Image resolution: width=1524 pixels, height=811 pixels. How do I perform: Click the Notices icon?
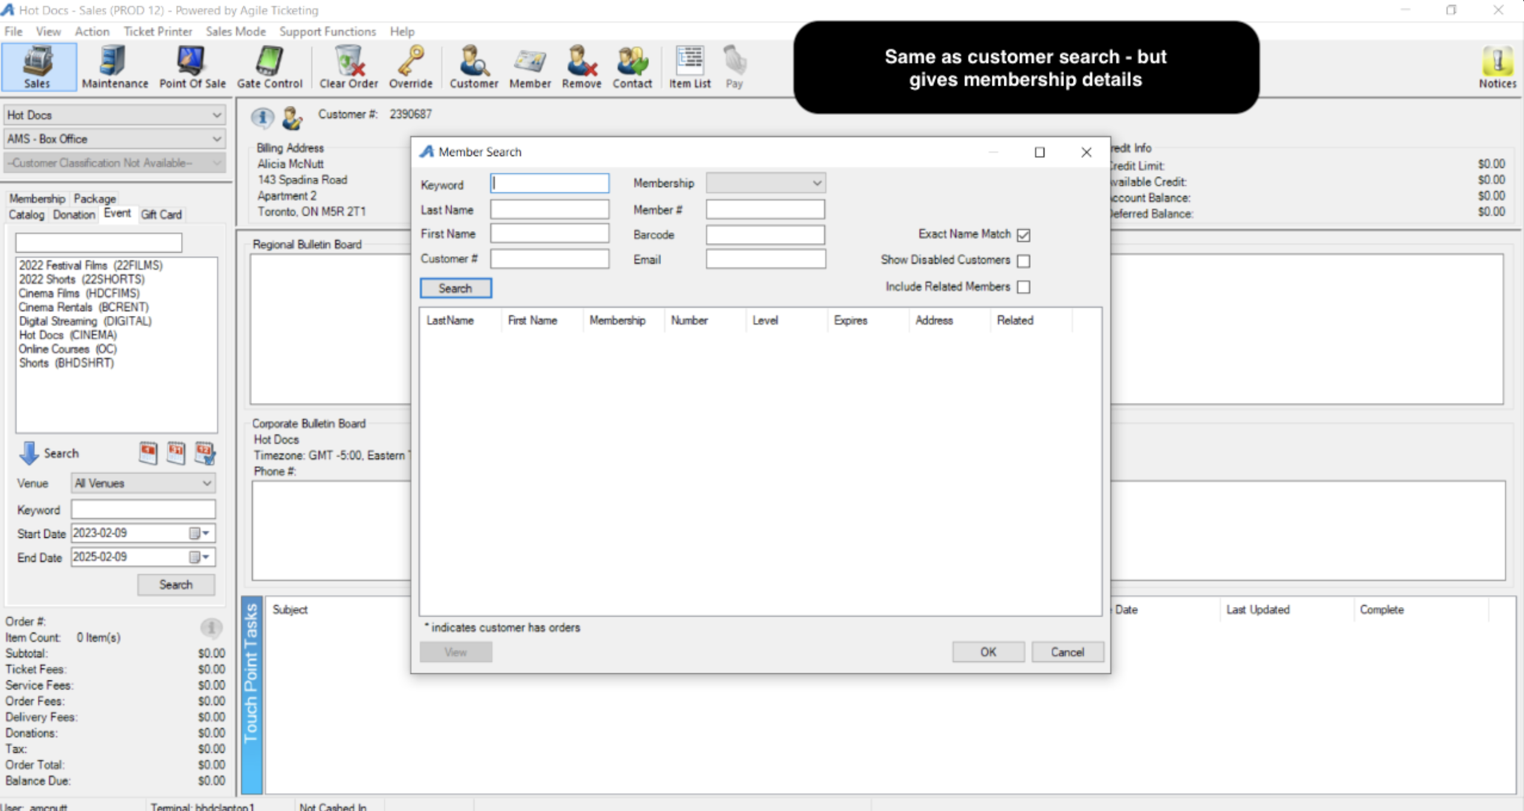1496,66
